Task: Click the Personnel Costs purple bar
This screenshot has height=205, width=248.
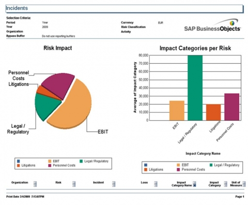Action: coord(232,107)
